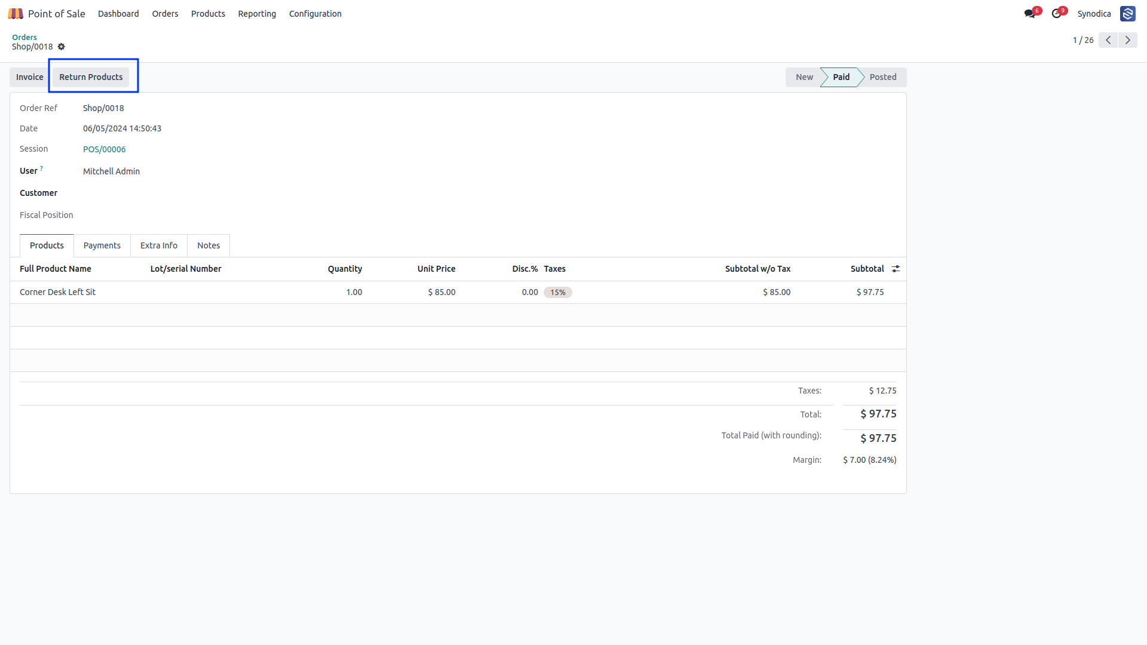Click the Subtotal w/o Tax column header
Viewport: 1147px width, 645px height.
(x=757, y=269)
